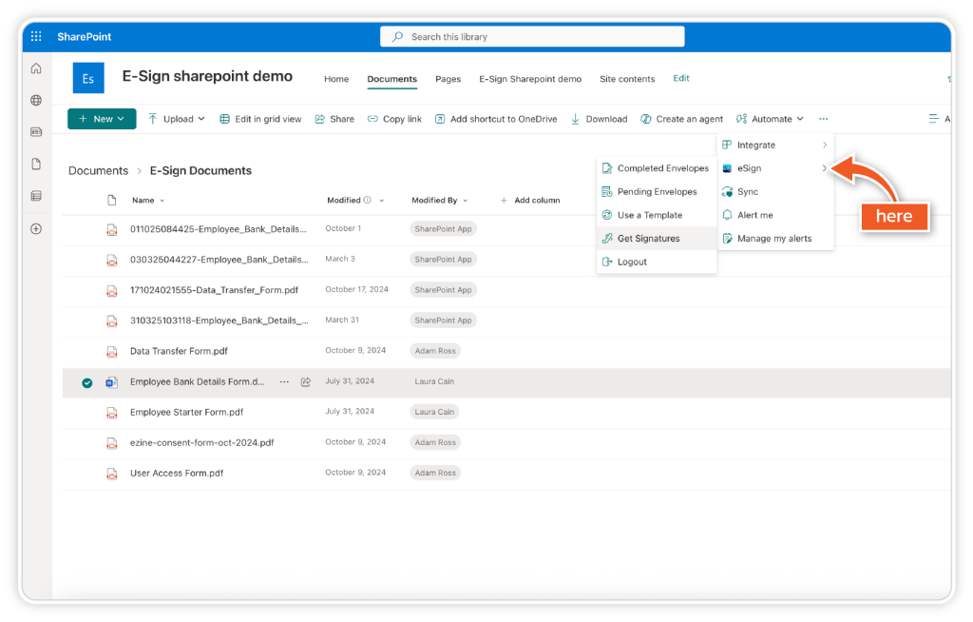Click share icon on Employee Bank Details row

click(x=306, y=381)
